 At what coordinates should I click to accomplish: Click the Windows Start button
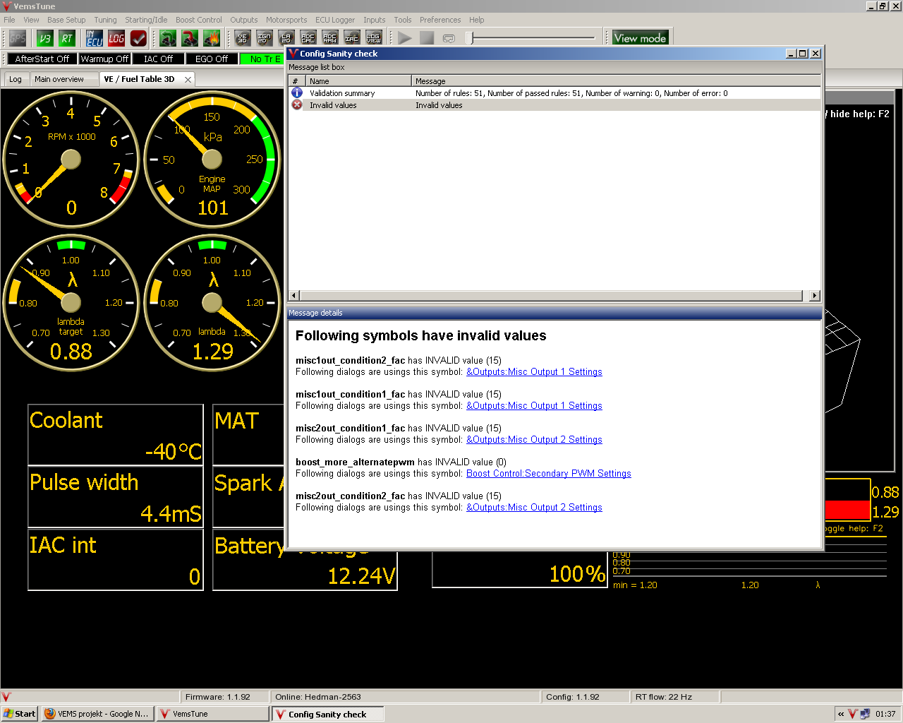19,714
